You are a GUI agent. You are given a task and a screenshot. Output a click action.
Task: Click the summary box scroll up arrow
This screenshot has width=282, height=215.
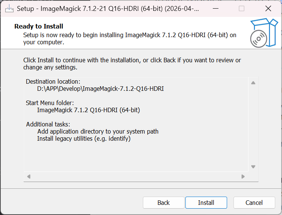click(253, 83)
